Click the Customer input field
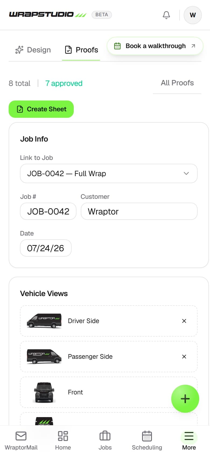Viewport: 210px width, 456px height. 139,211
